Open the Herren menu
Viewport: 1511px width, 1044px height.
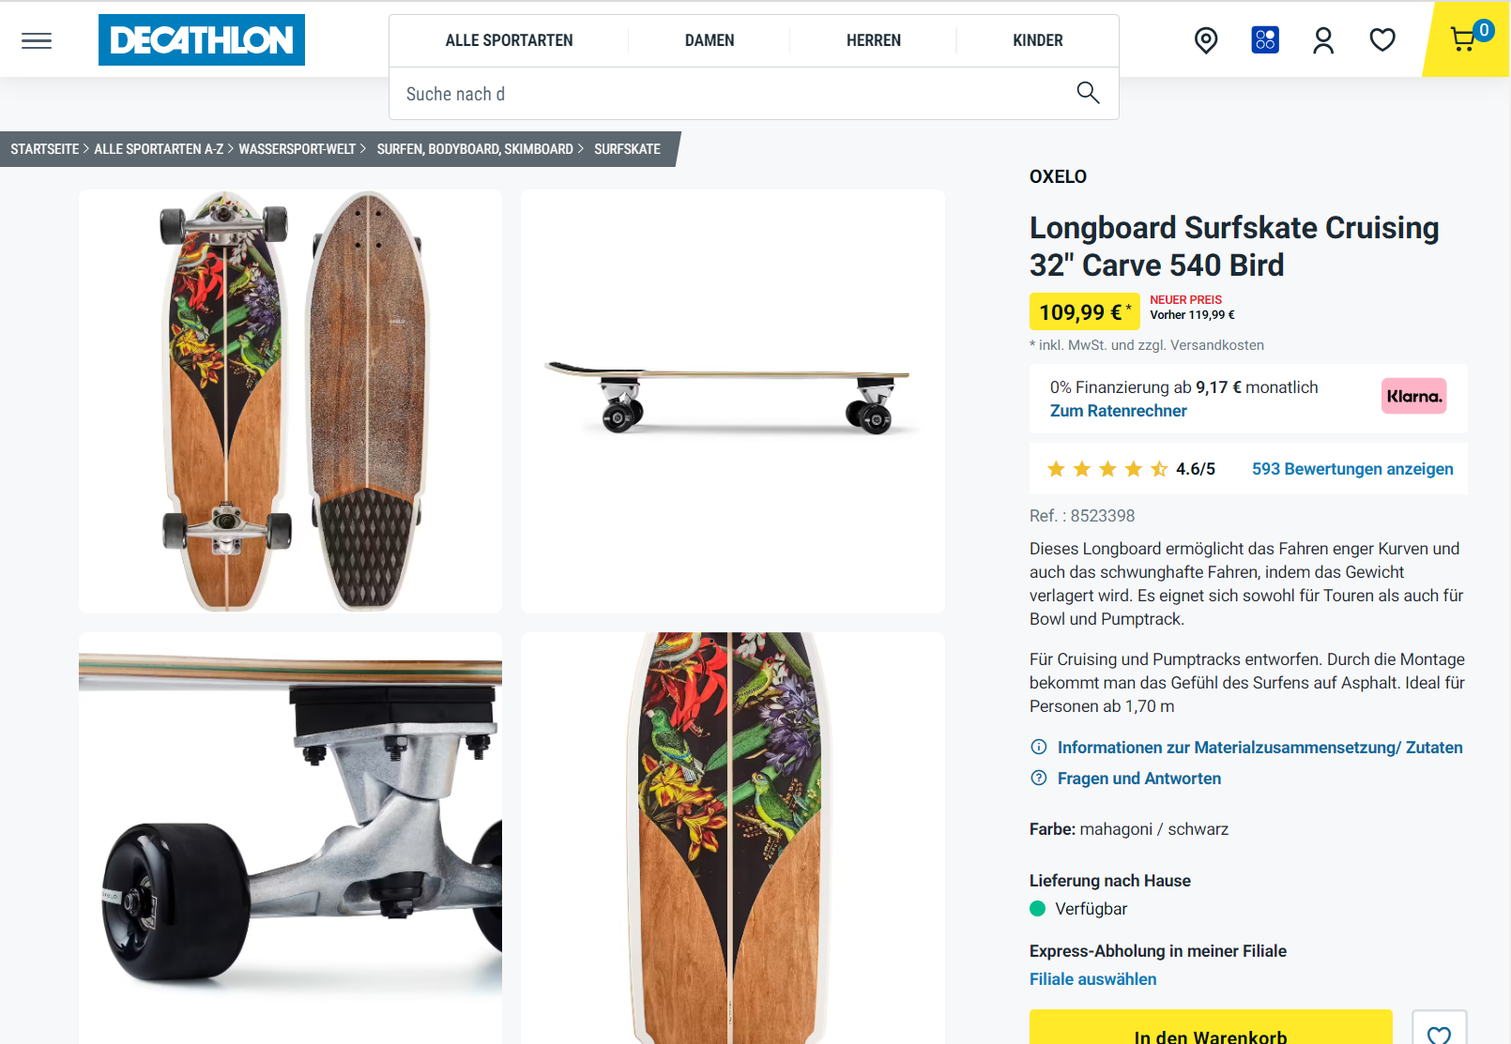(x=873, y=40)
